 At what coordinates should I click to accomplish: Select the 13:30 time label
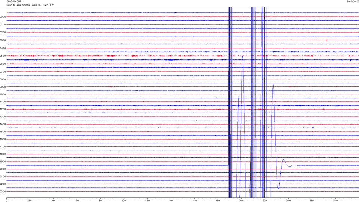coord(3,117)
